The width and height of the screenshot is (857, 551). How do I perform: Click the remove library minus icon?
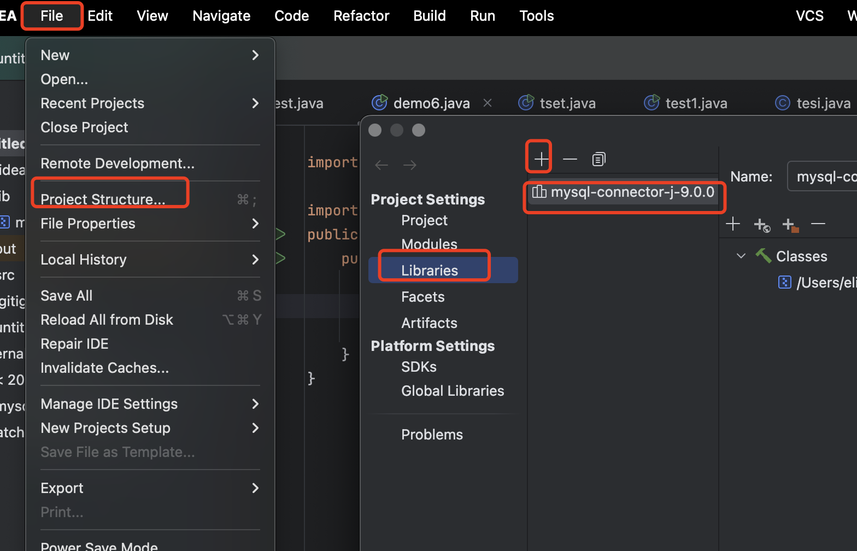pyautogui.click(x=570, y=159)
